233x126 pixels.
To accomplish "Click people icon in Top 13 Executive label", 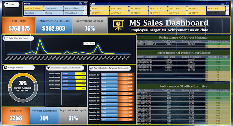I will pyautogui.click(x=91, y=68).
